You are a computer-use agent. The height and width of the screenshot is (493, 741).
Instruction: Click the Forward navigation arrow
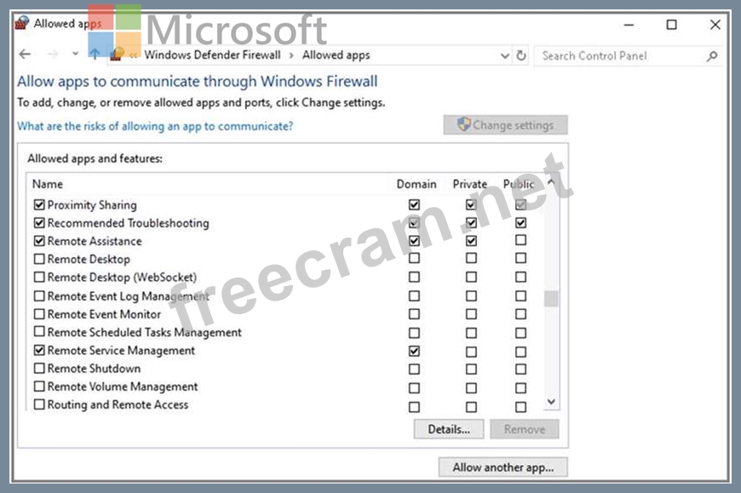coord(53,54)
